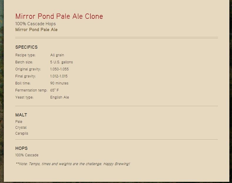Screen dimensions: 232x183
Task: Select the HOPS section heading
Action: click(21, 148)
